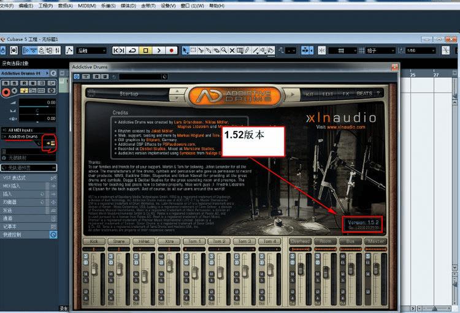The image size is (460, 313).
Task: Solo track with inspector S button
Action: click(14, 83)
